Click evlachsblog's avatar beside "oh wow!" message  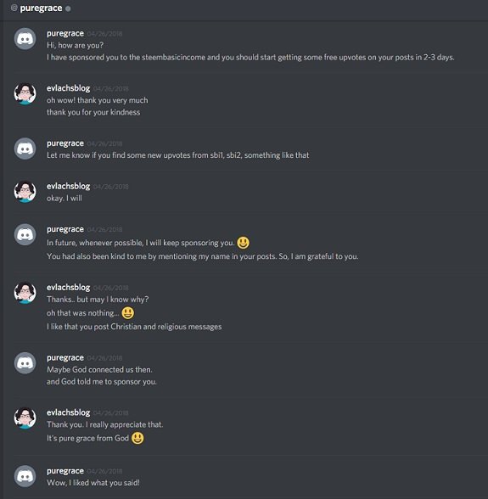(25, 93)
